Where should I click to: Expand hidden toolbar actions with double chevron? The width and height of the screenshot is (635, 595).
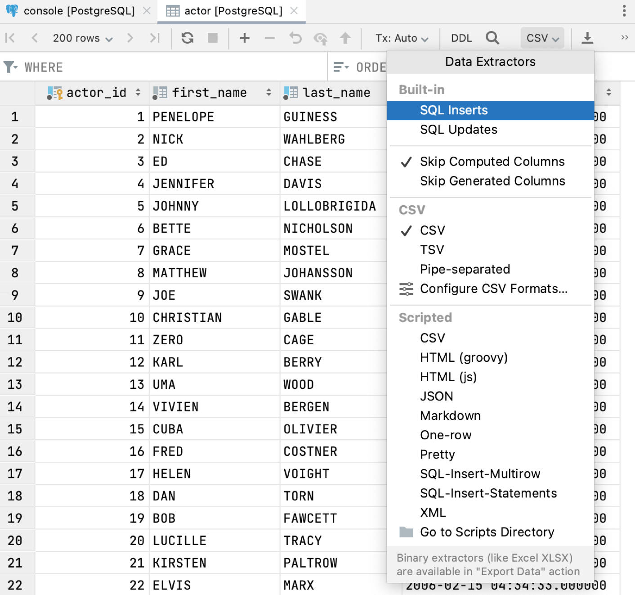point(624,38)
